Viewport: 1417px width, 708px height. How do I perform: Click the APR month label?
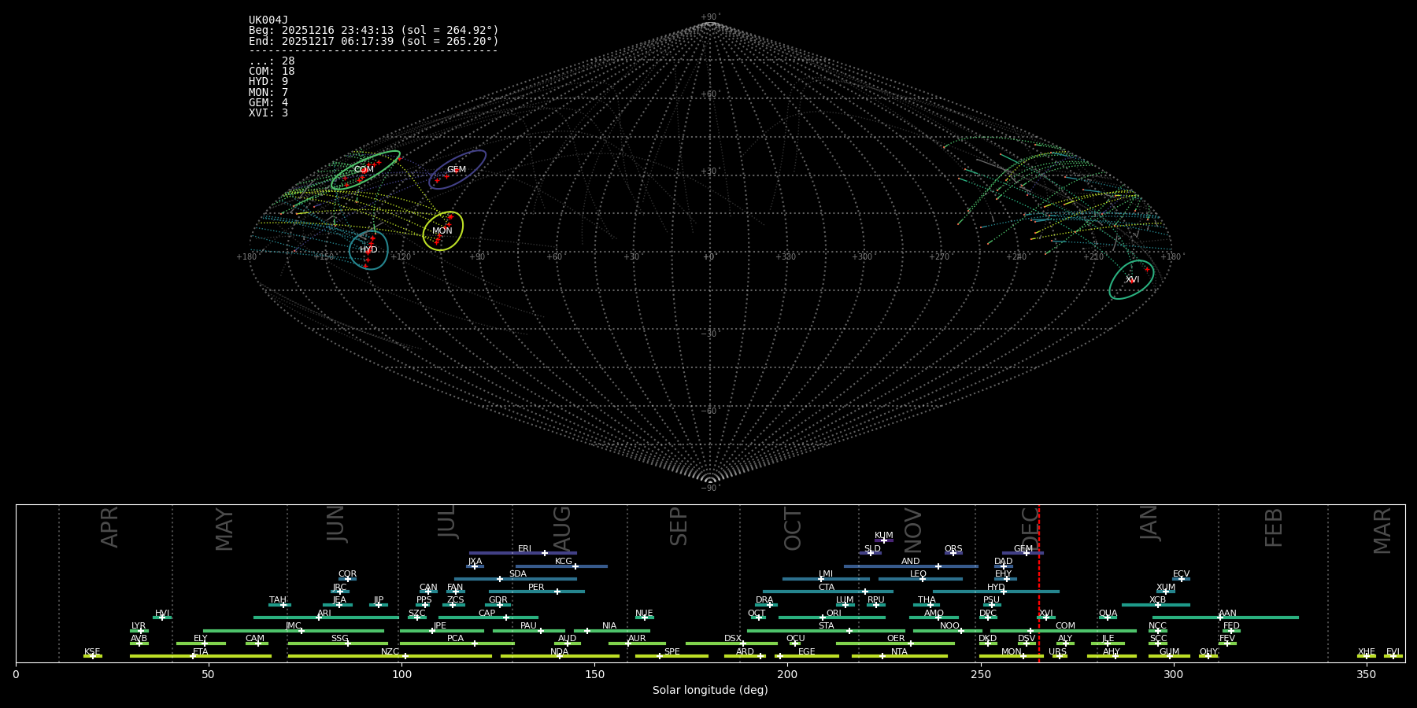[109, 527]
